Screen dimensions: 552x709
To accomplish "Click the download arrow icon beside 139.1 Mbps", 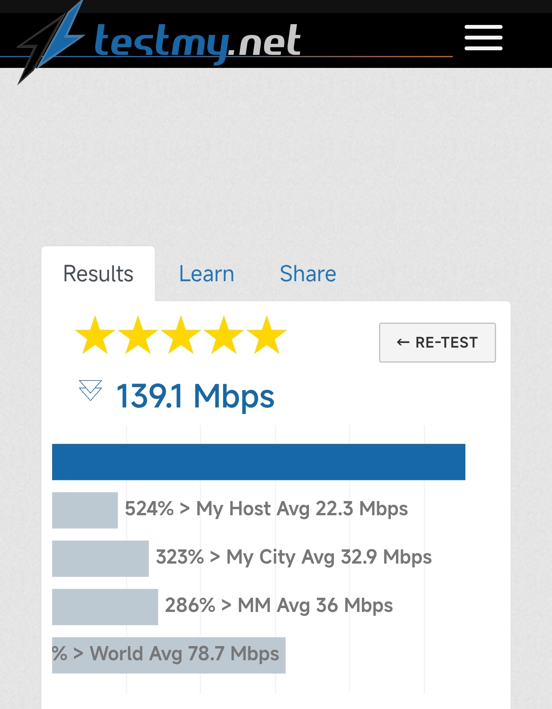I will click(90, 390).
